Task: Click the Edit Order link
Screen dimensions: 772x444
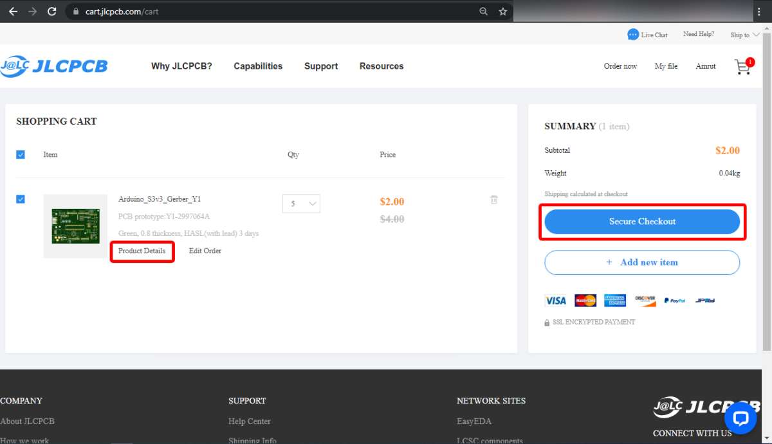Action: click(x=205, y=251)
